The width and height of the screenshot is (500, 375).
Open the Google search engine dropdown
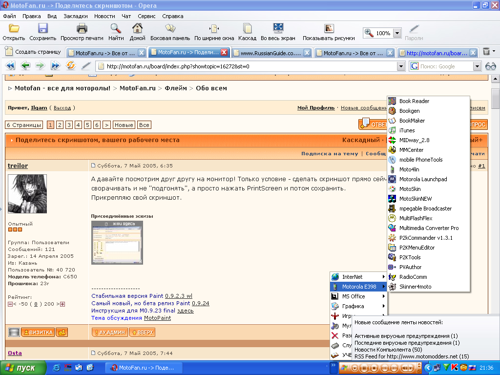tap(477, 66)
